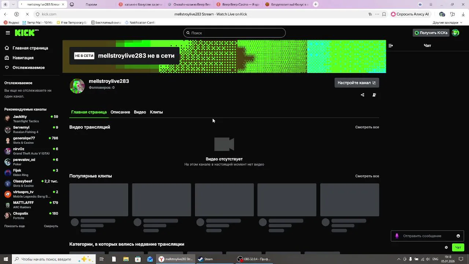Image resolution: width=469 pixels, height=264 pixels.
Task: Click the ENG language indicator
Action: 436,259
